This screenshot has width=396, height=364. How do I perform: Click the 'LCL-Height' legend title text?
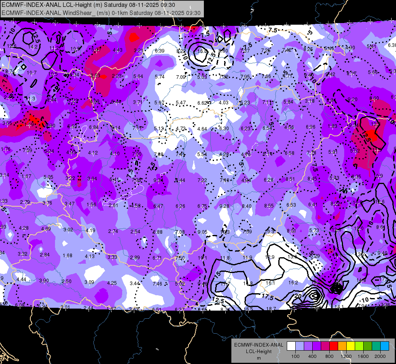259,351
